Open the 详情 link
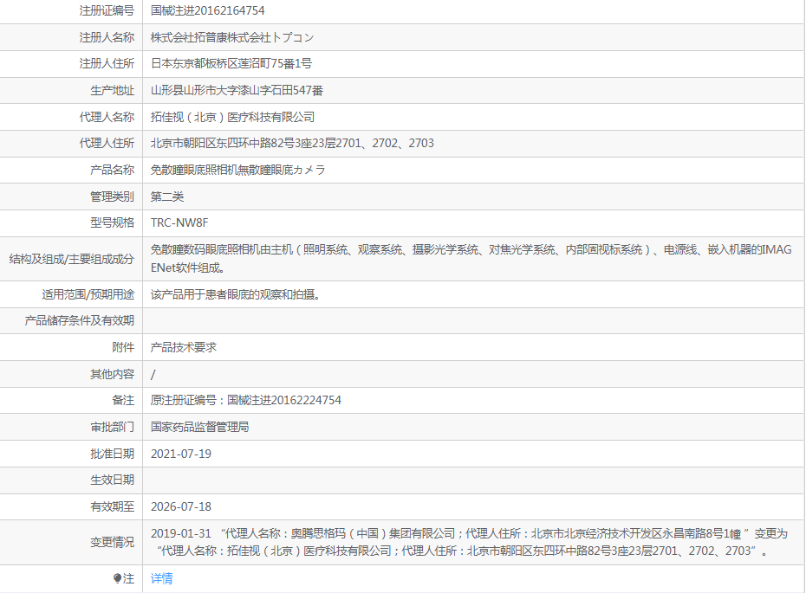Image resolution: width=806 pixels, height=593 pixels. point(161,578)
